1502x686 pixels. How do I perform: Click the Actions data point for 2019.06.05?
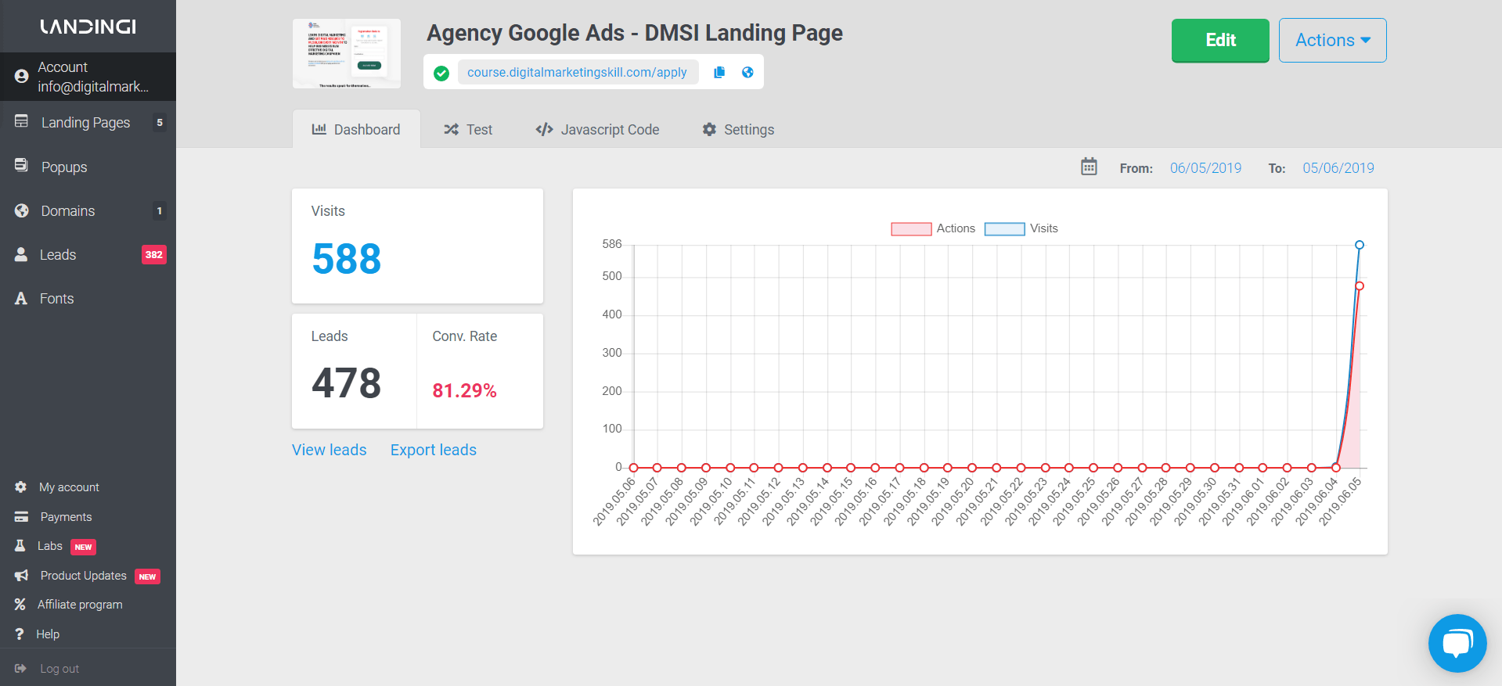[x=1360, y=286]
